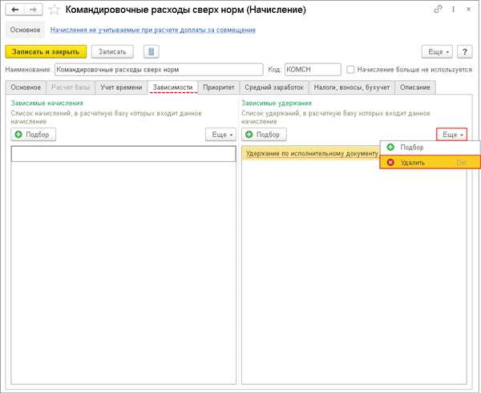Click empty first row in Зависимые начисления list
Screen dimensions: 481x393
(x=123, y=154)
